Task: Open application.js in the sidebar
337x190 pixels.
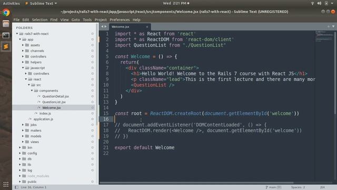Action: (x=43, y=119)
